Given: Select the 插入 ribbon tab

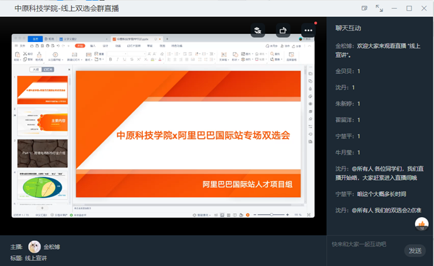Looking at the screenshot, I should [93, 46].
